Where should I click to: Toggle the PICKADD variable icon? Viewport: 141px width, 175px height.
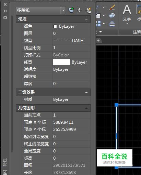(71, 10)
